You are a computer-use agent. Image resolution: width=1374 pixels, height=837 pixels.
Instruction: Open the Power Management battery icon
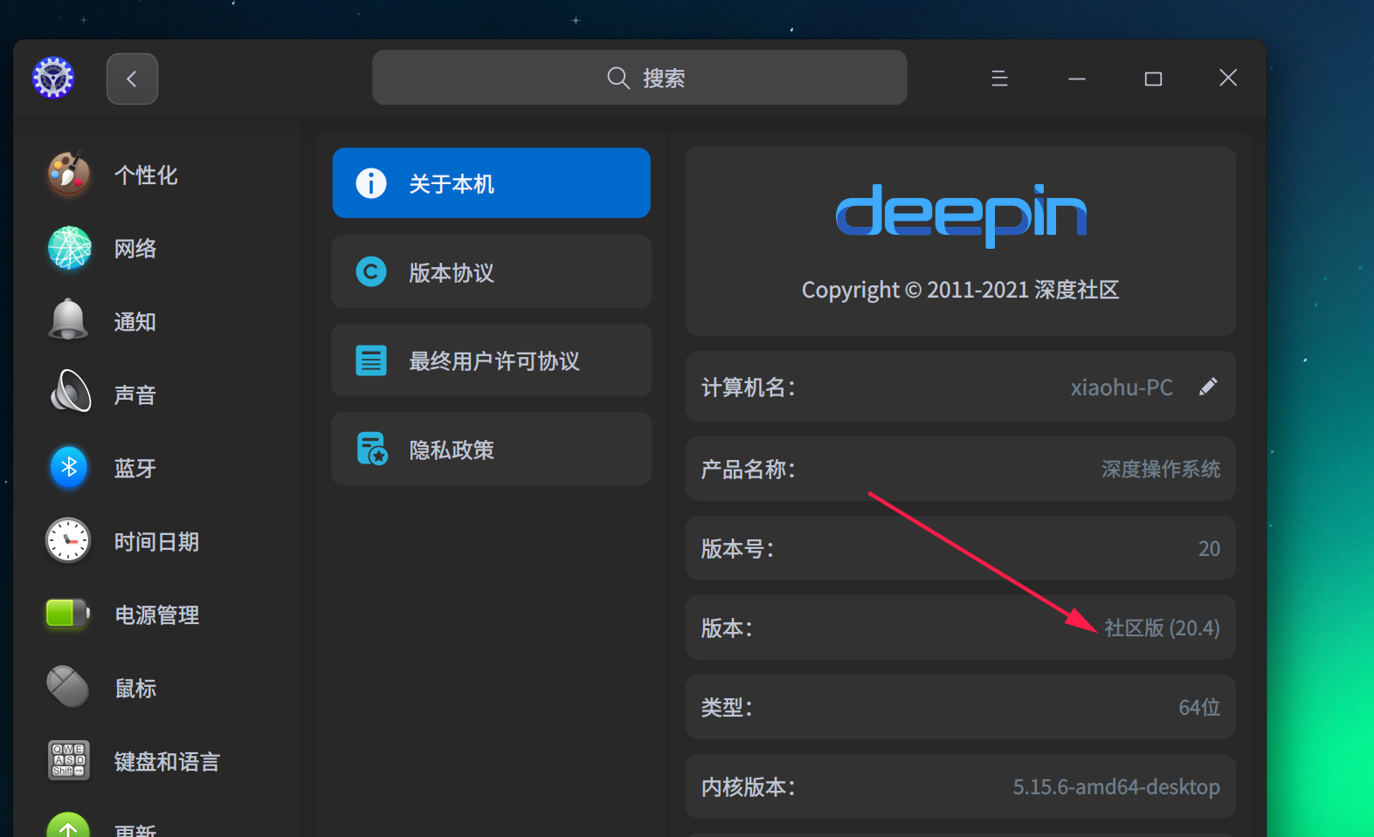coord(68,614)
